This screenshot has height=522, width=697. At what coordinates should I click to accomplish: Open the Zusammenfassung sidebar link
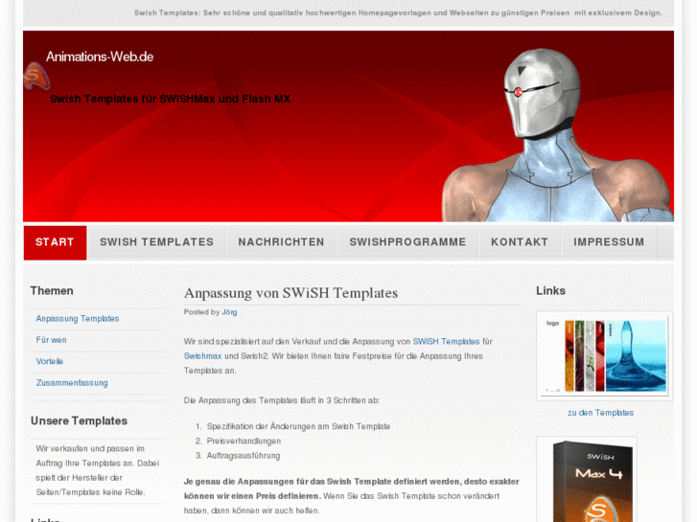[x=72, y=383]
